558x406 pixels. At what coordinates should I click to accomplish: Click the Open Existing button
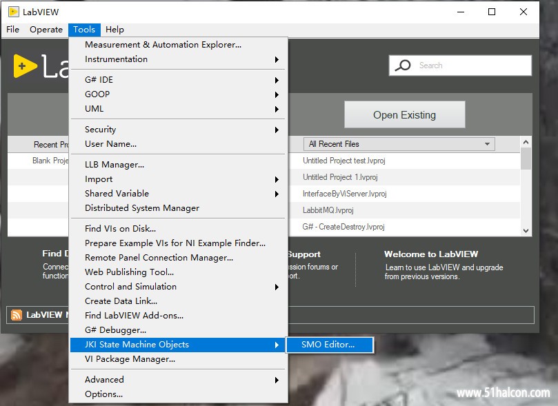click(405, 115)
